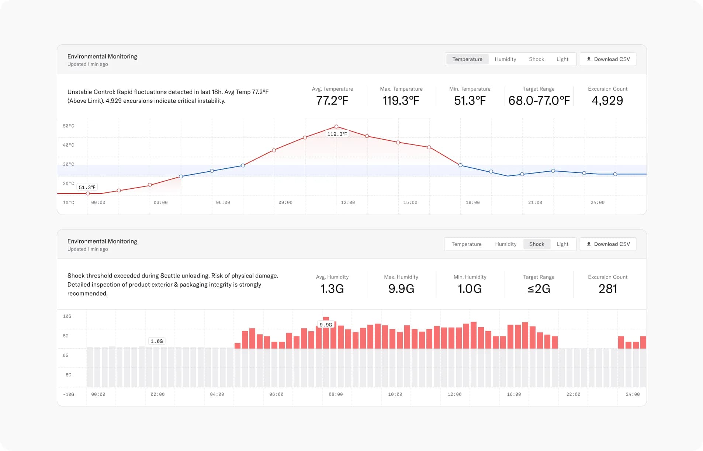The image size is (703, 451).
Task: Click the Avg. Temperature value 77.2°F
Action: pyautogui.click(x=332, y=101)
